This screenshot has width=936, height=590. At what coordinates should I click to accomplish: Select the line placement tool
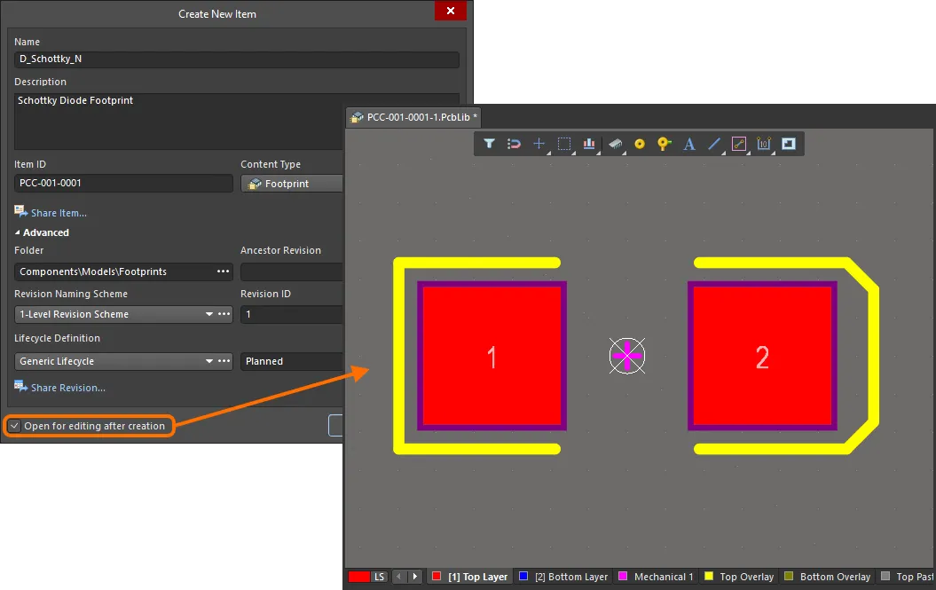[x=714, y=144]
